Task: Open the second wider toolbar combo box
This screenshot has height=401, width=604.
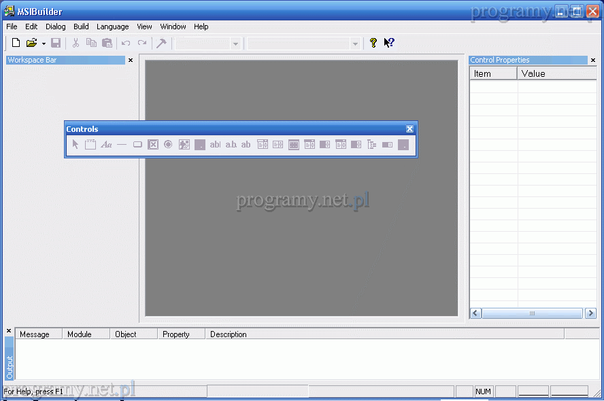Action: click(x=354, y=43)
